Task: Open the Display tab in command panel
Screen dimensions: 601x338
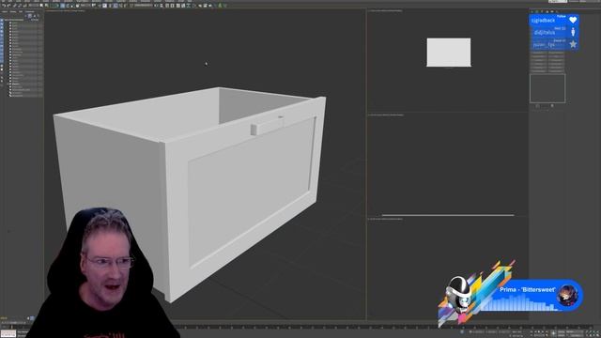Action: tap(552, 11)
